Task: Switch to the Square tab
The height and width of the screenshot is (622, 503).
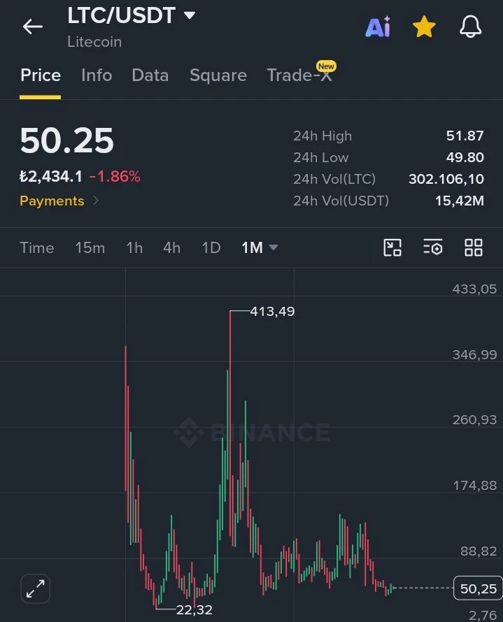Action: pyautogui.click(x=218, y=75)
